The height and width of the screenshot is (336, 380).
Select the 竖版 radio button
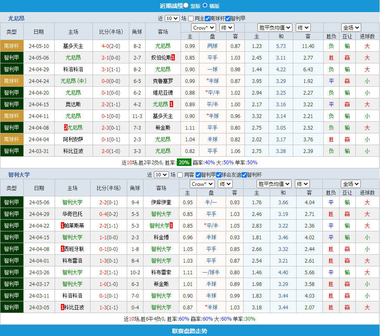click(x=186, y=5)
